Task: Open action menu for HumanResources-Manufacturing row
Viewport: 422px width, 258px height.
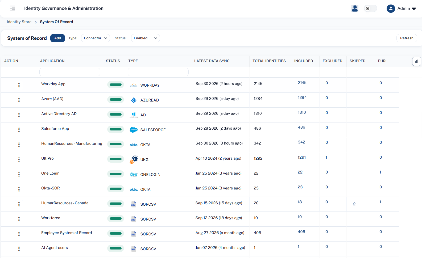Action: pos(19,145)
